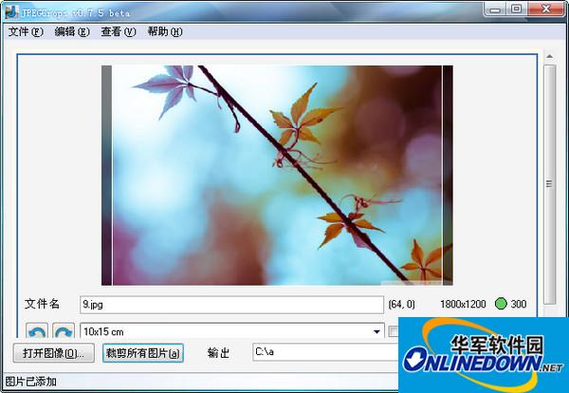
Task: Click the left crop boundary shaded strip
Action: (x=106, y=176)
